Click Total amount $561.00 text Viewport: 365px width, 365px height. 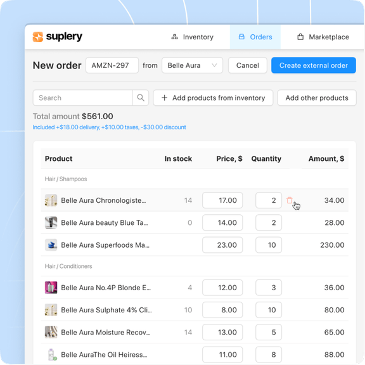[x=73, y=116]
